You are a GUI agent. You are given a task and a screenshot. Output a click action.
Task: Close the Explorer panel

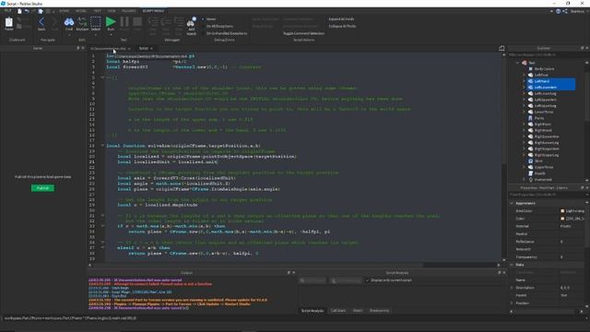tap(587, 48)
